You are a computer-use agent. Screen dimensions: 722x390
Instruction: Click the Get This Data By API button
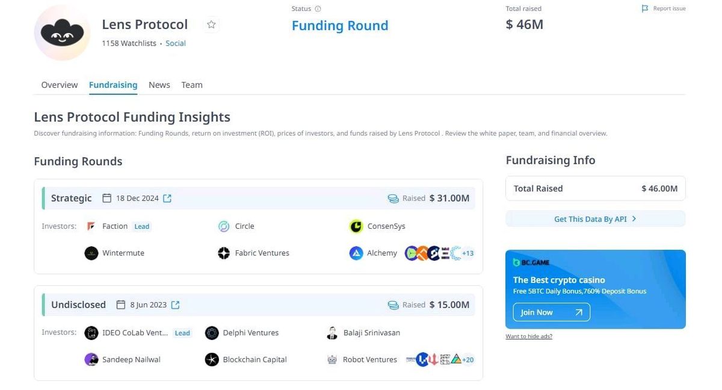pos(595,219)
